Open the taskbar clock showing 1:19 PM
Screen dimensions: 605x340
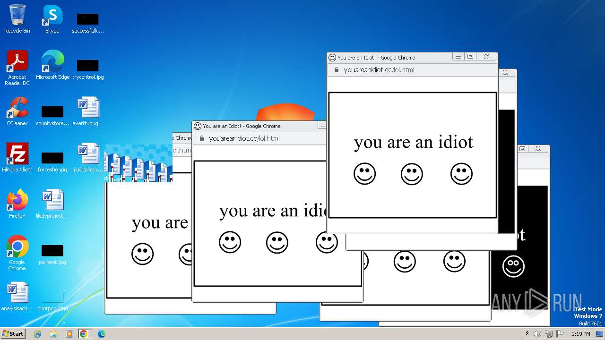pos(580,334)
